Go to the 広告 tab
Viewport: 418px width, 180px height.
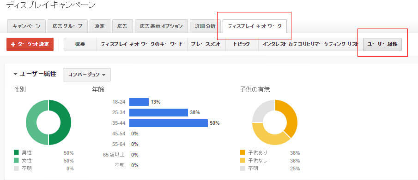(122, 26)
